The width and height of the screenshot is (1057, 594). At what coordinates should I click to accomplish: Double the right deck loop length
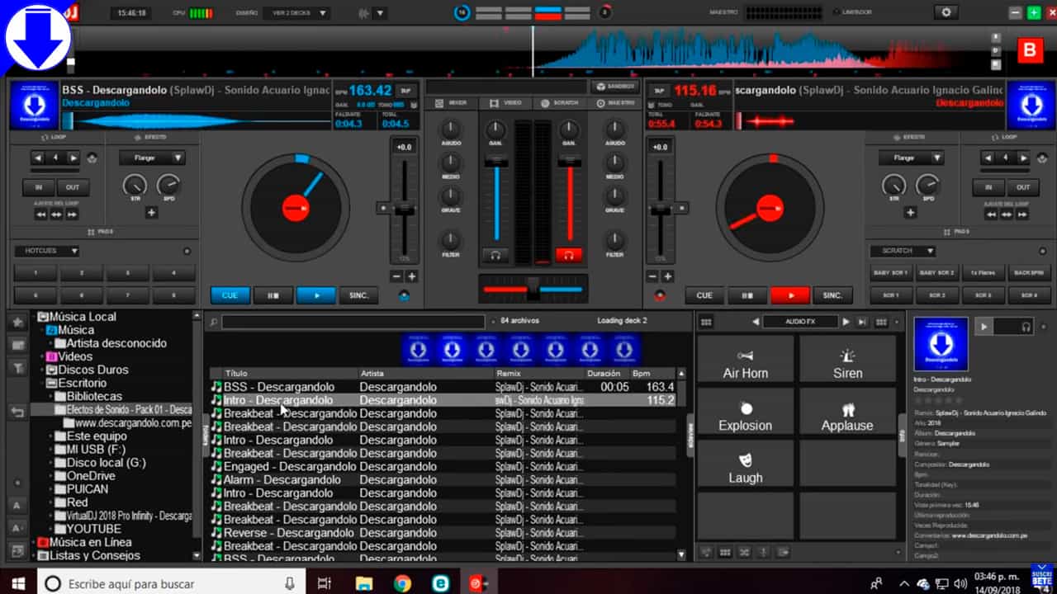click(1024, 158)
